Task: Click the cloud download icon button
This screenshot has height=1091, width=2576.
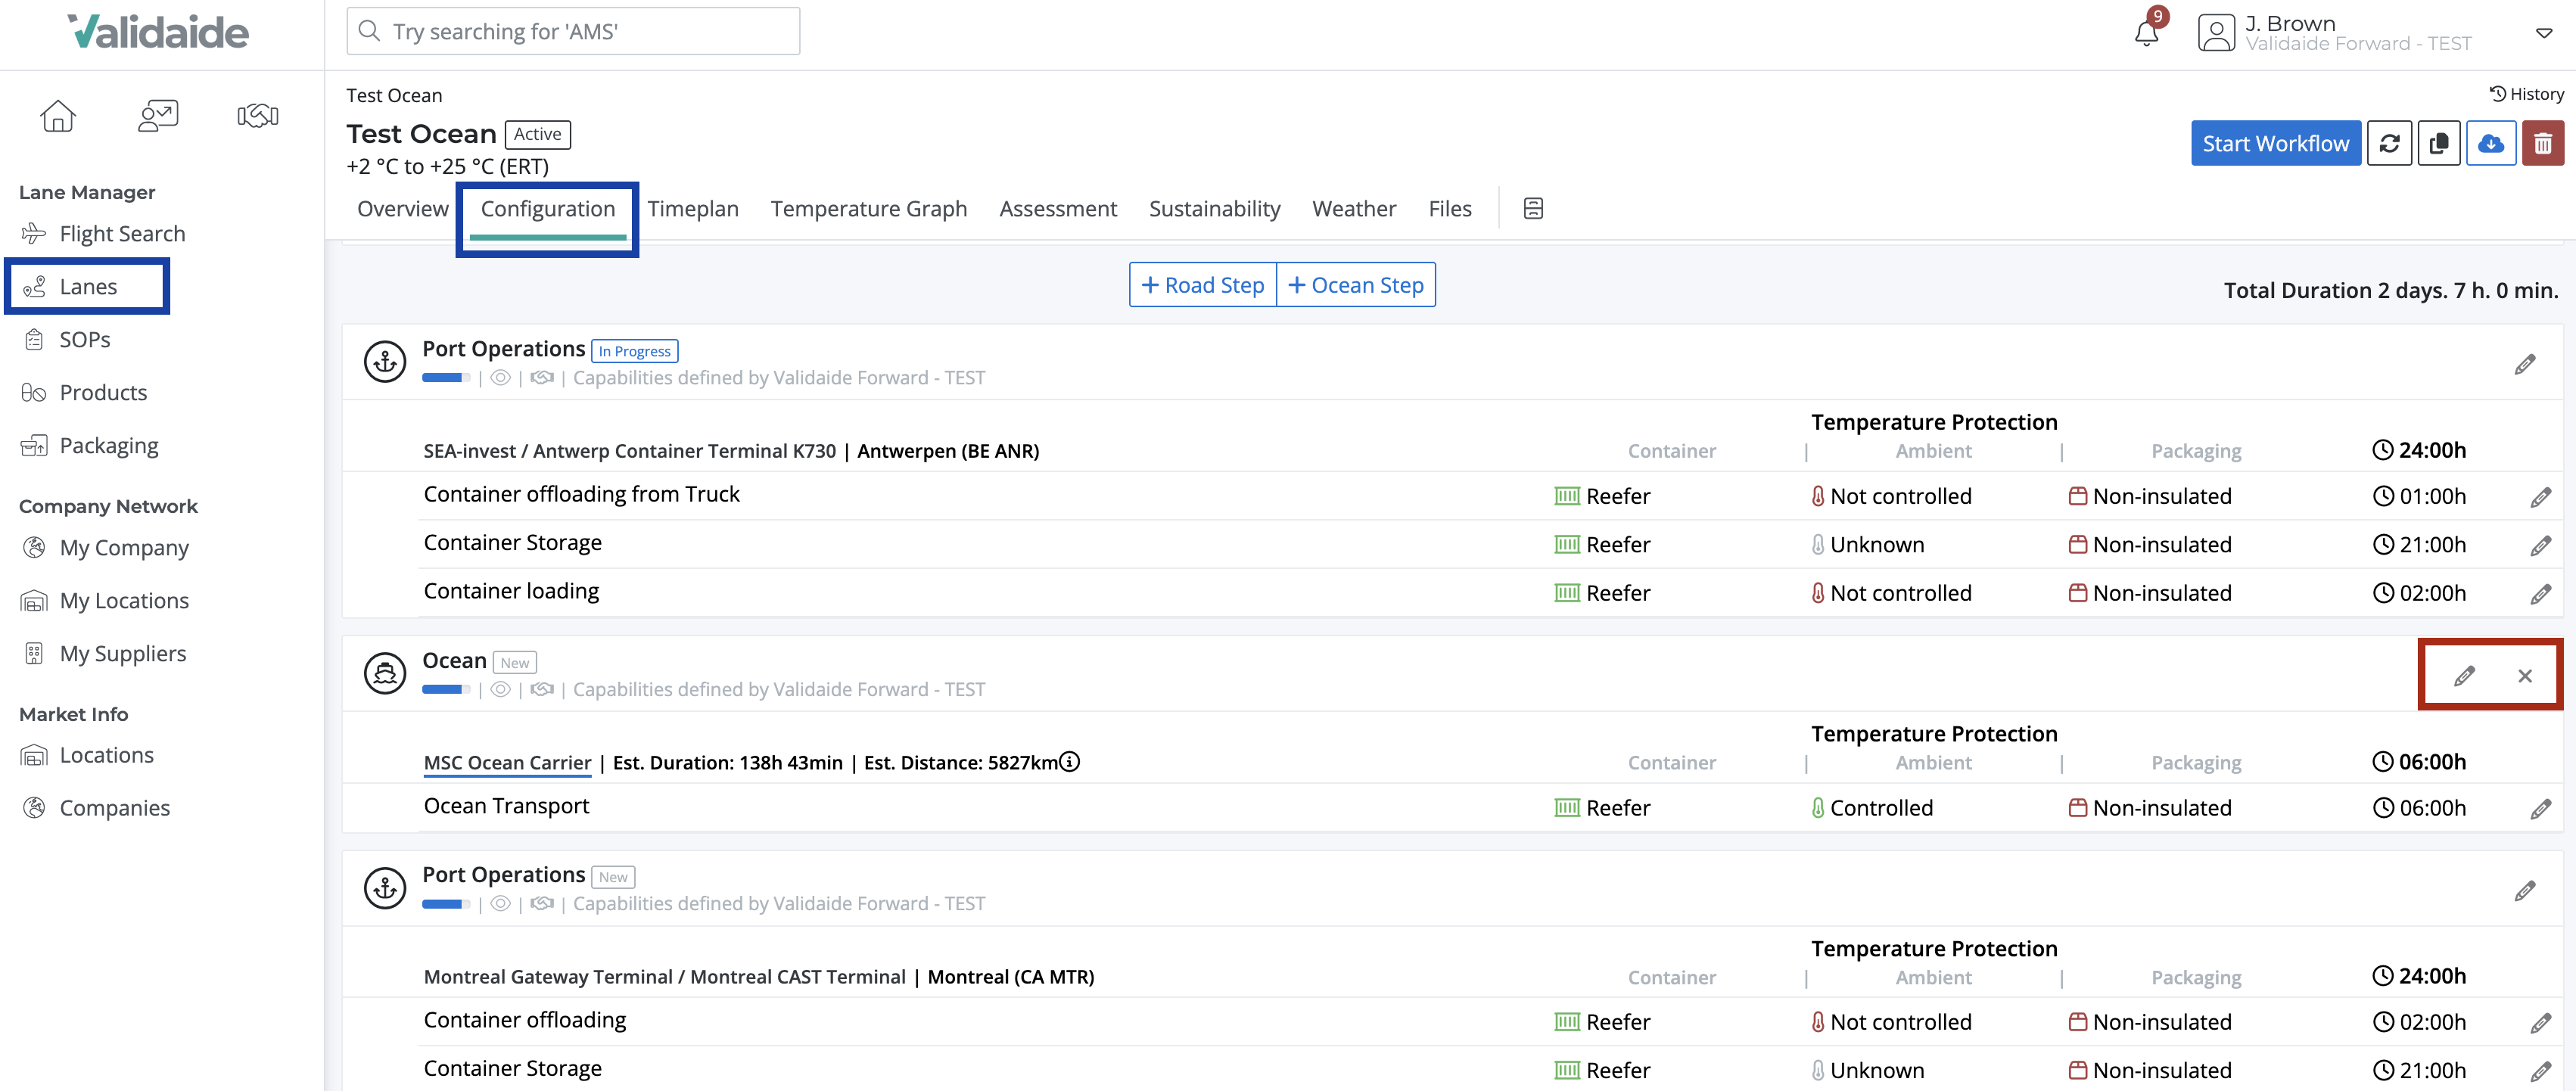Action: (2491, 144)
